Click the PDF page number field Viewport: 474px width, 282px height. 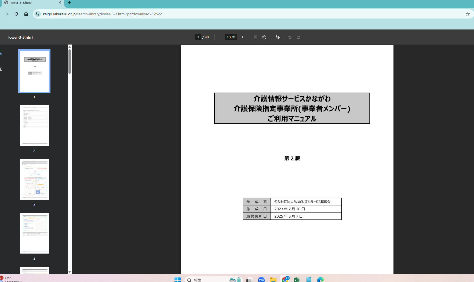[198, 37]
